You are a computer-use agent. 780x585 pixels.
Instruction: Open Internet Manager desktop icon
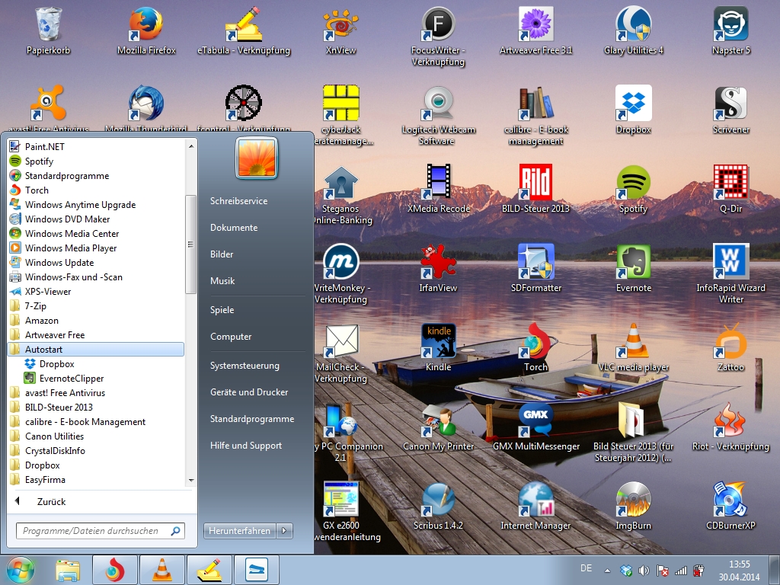[x=535, y=506]
